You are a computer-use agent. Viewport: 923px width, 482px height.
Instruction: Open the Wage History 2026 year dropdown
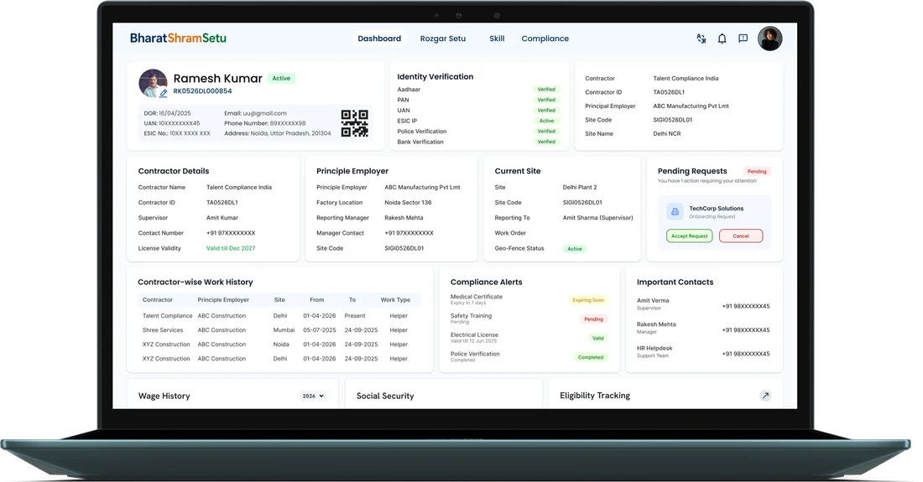[313, 396]
